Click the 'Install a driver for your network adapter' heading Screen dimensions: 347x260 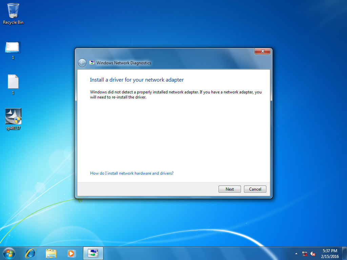pyautogui.click(x=137, y=80)
